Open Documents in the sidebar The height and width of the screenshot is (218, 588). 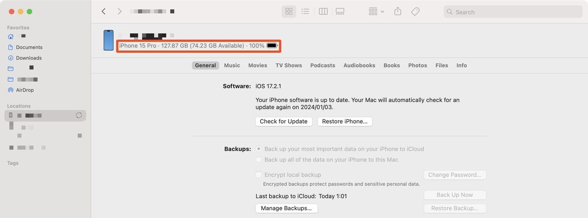click(29, 47)
